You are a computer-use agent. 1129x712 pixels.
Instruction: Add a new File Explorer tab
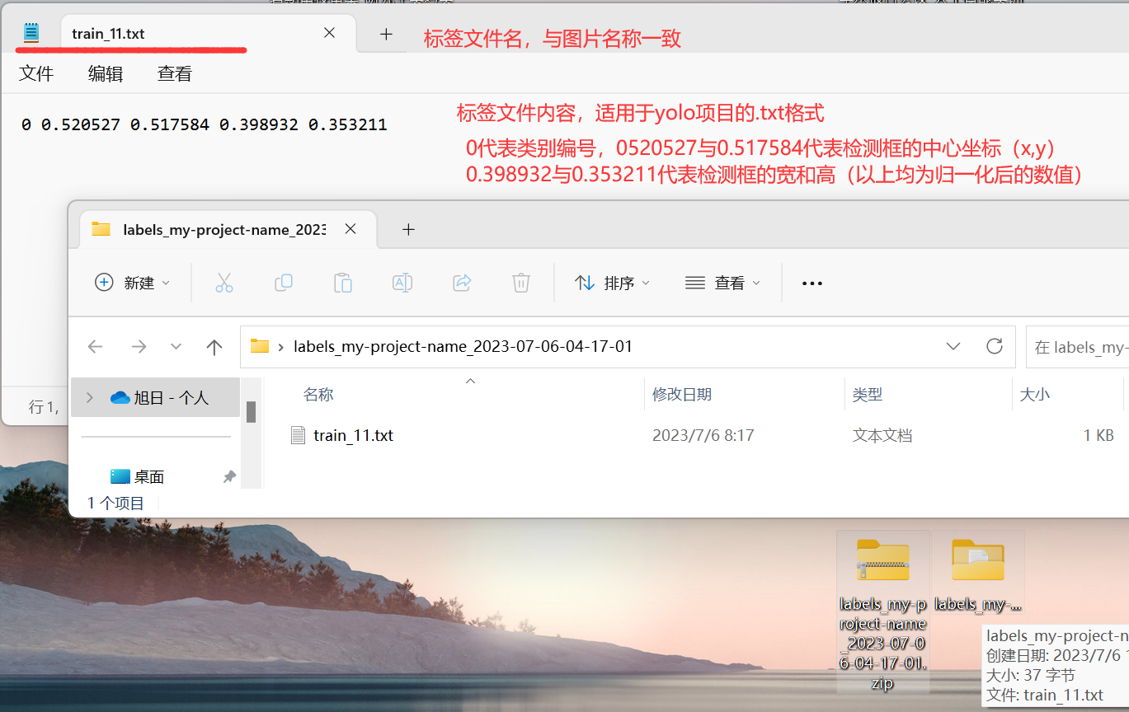pyautogui.click(x=407, y=229)
